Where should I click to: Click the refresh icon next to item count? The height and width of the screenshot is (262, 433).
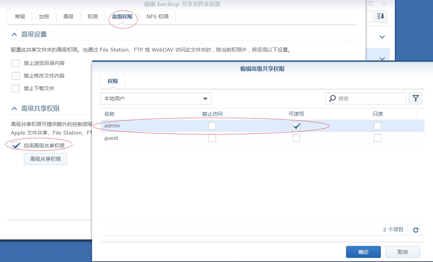pyautogui.click(x=416, y=230)
